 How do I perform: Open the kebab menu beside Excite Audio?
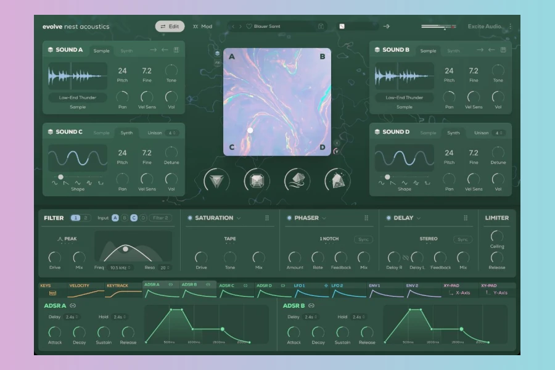[x=511, y=26]
